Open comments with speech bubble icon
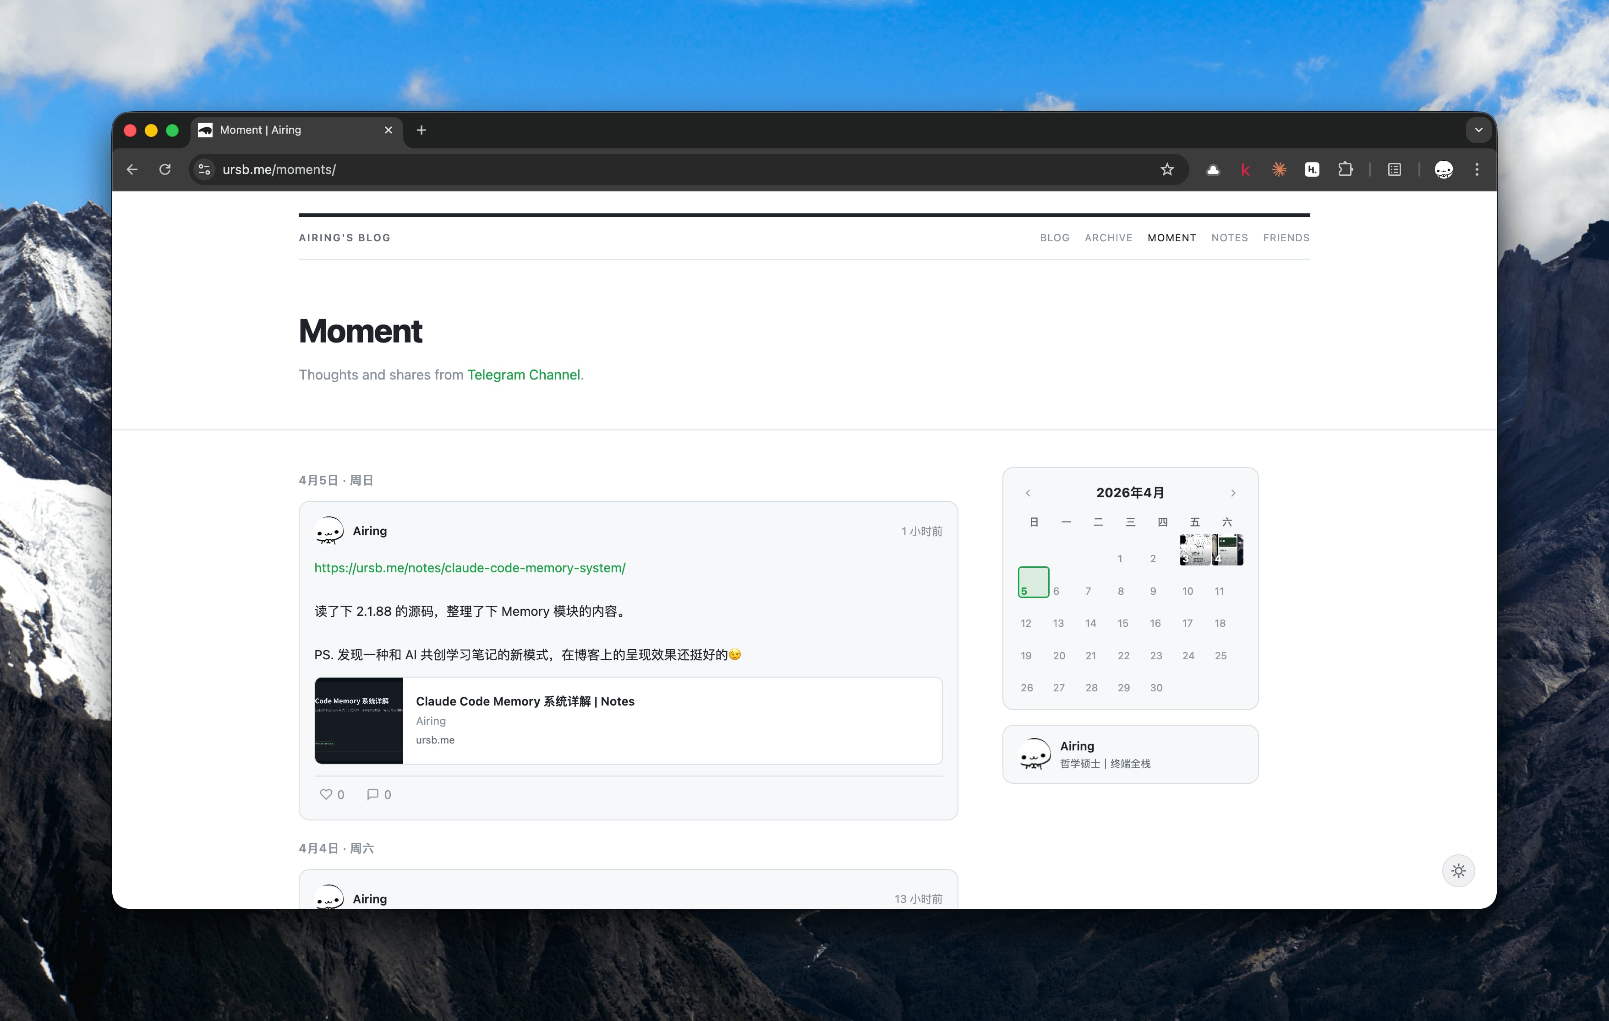The image size is (1609, 1021). pyautogui.click(x=373, y=794)
